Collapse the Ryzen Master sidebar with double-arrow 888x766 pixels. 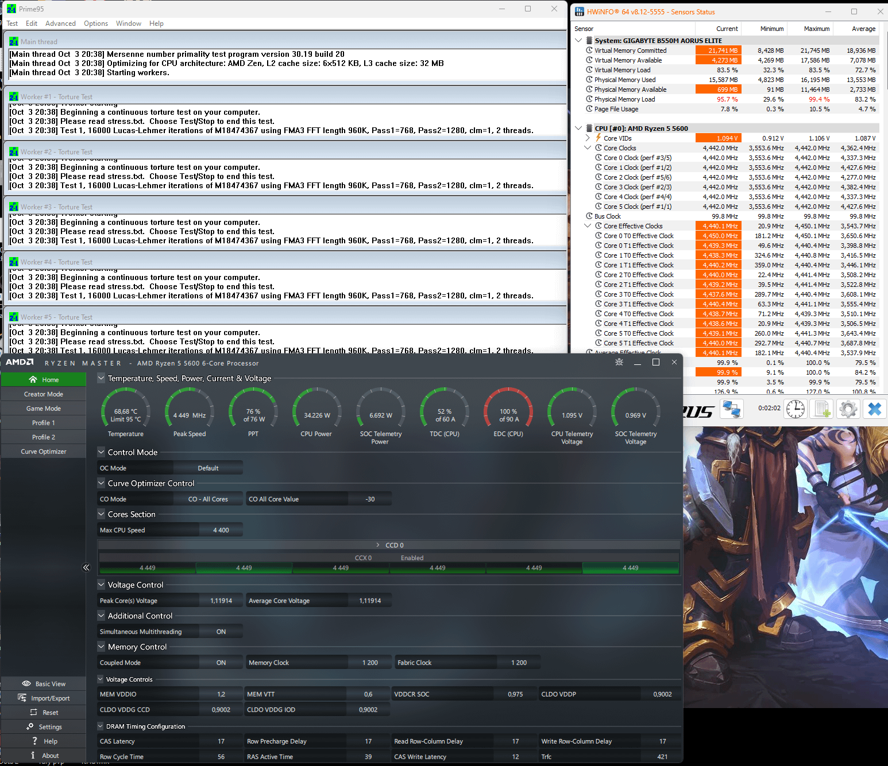point(86,567)
